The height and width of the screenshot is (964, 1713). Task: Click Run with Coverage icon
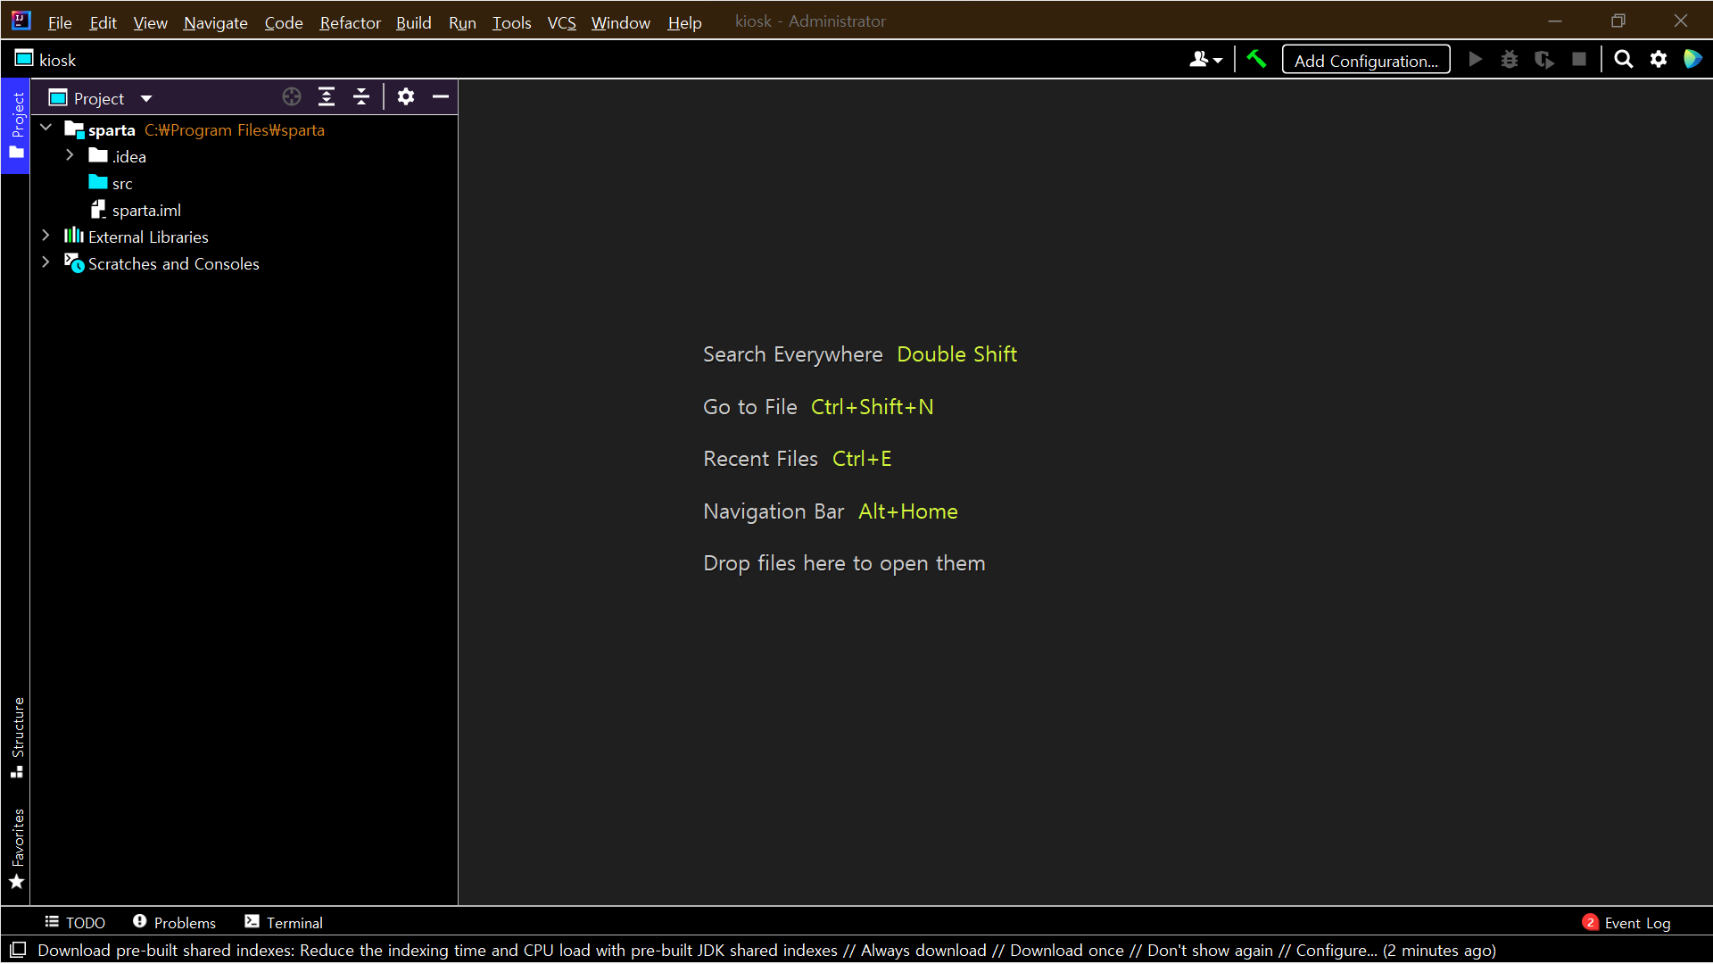click(x=1544, y=60)
